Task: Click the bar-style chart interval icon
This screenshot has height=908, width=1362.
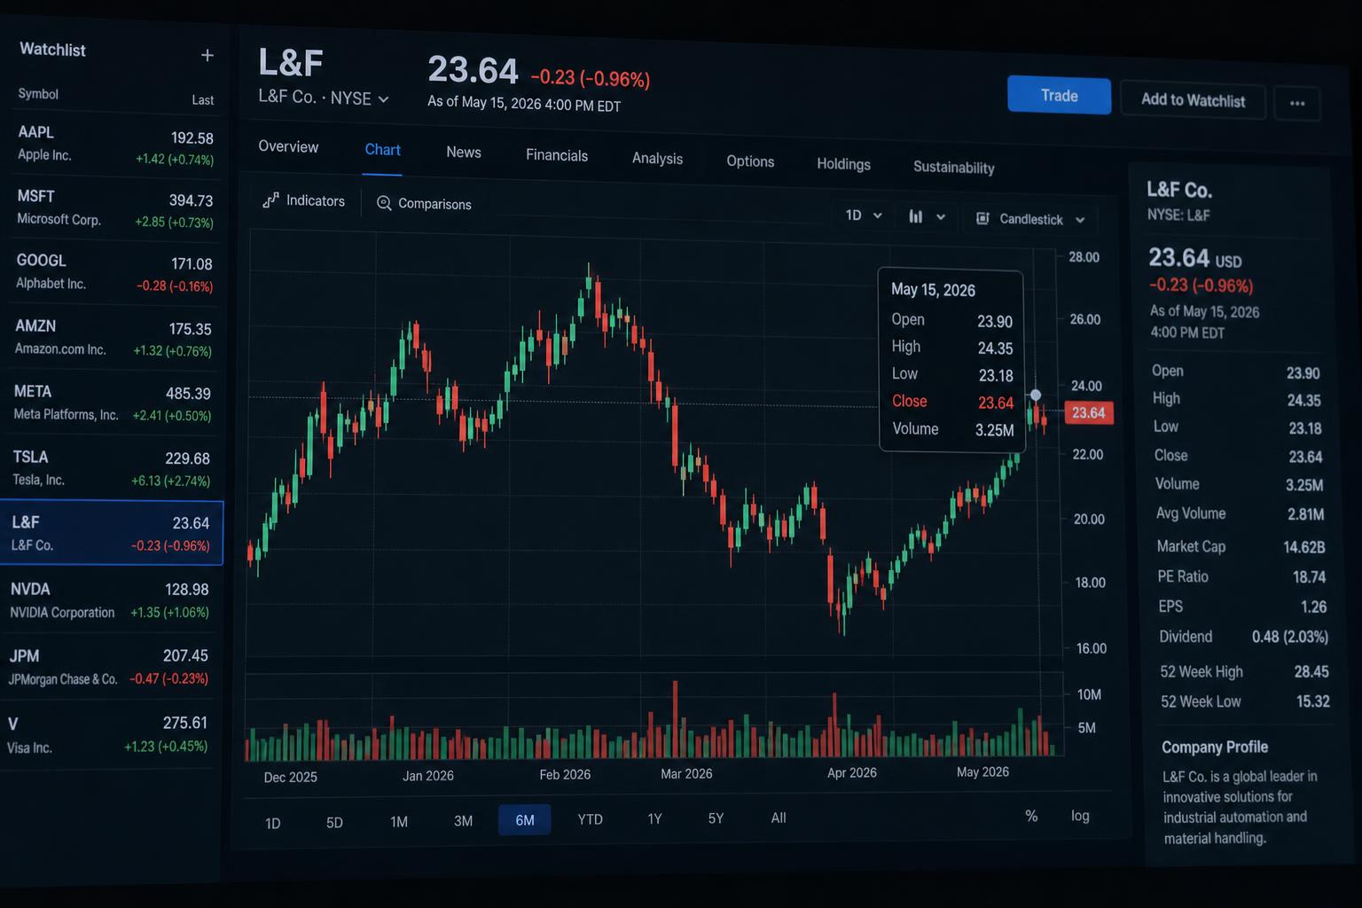Action: [x=916, y=216]
